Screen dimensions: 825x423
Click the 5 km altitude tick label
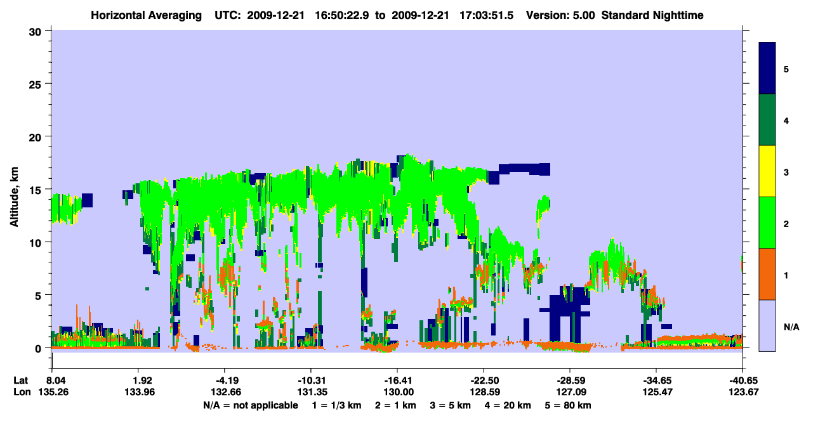tap(40, 296)
